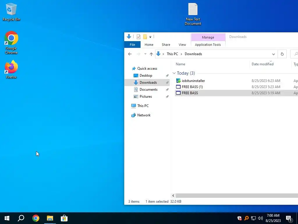Click the taskbar search magnifier icon
This screenshot has height=224, width=298.
point(21,218)
